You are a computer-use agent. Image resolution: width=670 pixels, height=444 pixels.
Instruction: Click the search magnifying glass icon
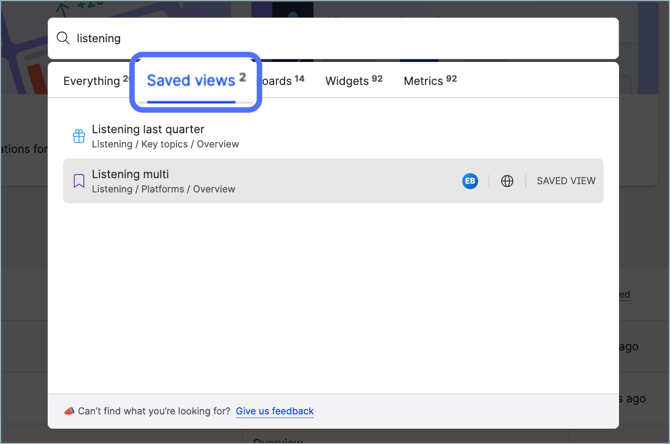[x=63, y=38]
